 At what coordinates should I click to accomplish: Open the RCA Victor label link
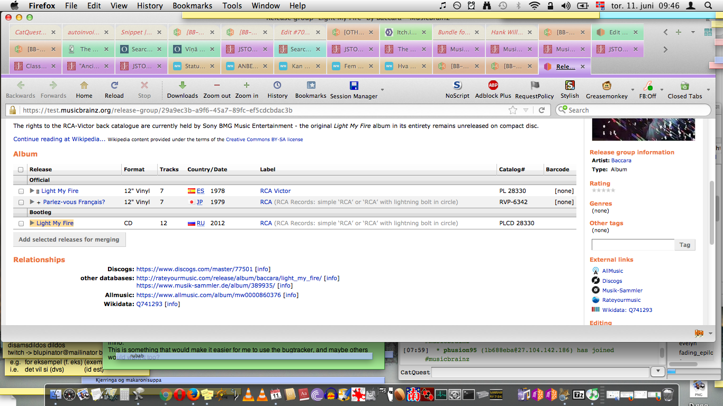coord(275,191)
